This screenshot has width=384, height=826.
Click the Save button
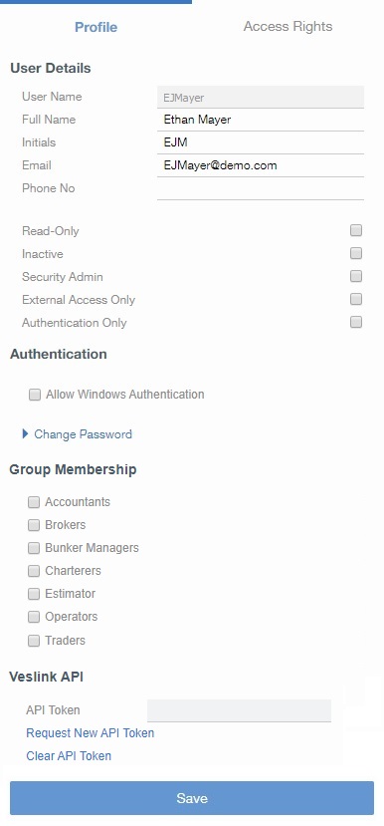tap(192, 798)
